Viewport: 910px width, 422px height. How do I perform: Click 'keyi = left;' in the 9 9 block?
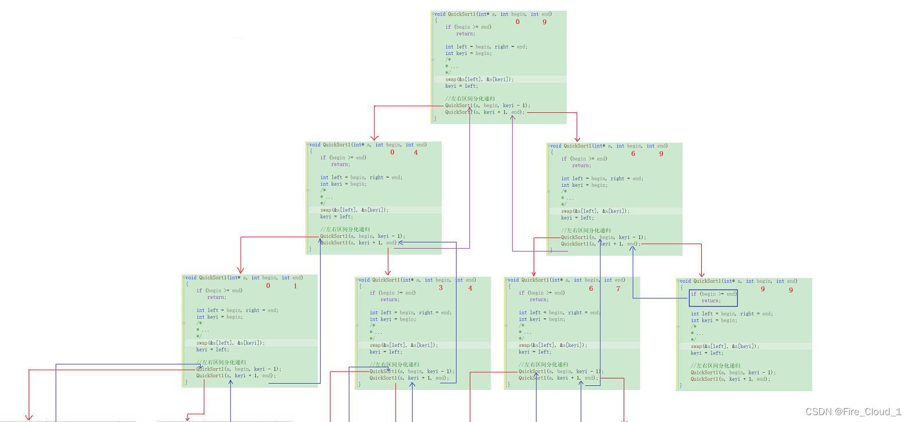pos(707,353)
